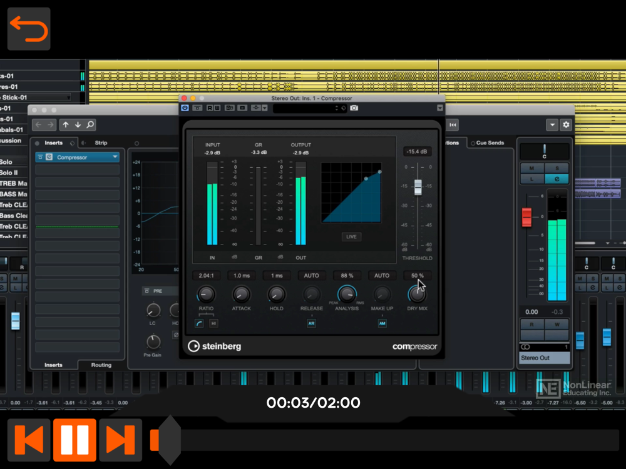Click the plugin window bypass icon beside the power button

click(x=197, y=108)
